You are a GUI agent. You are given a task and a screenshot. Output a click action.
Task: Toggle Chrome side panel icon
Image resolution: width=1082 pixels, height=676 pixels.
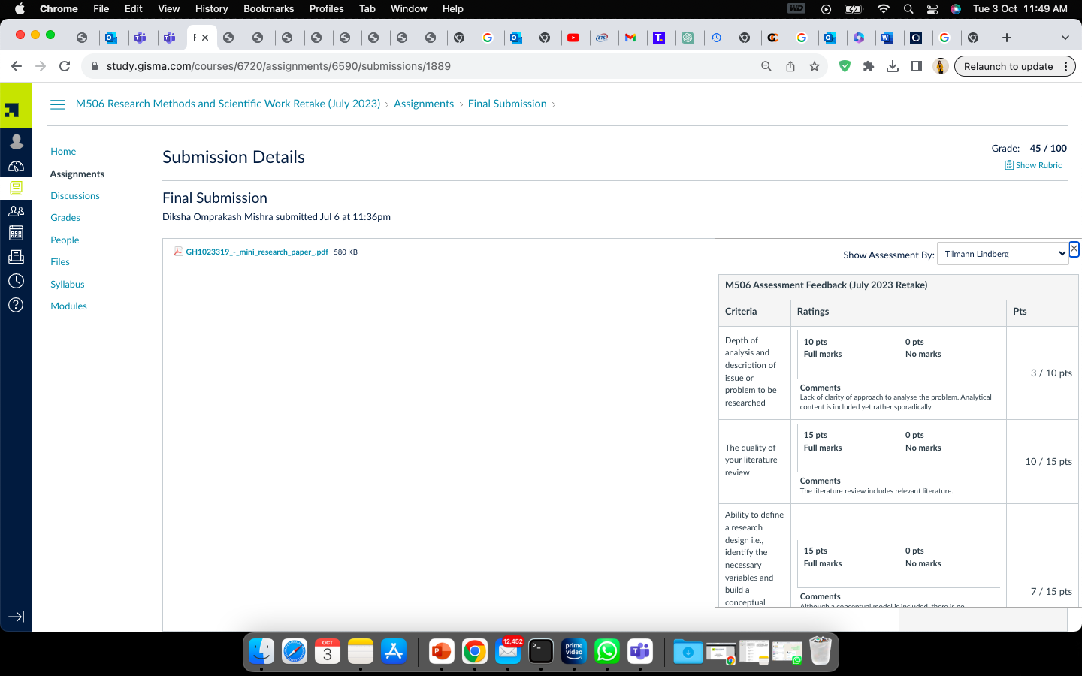click(917, 66)
